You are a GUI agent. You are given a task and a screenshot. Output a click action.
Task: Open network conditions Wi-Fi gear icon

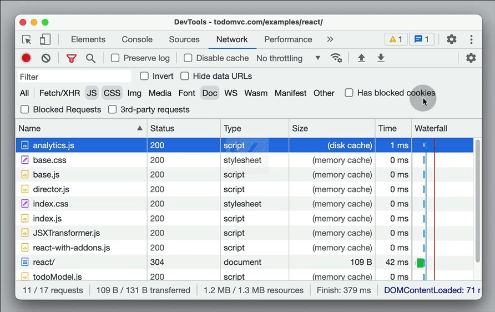pos(336,58)
